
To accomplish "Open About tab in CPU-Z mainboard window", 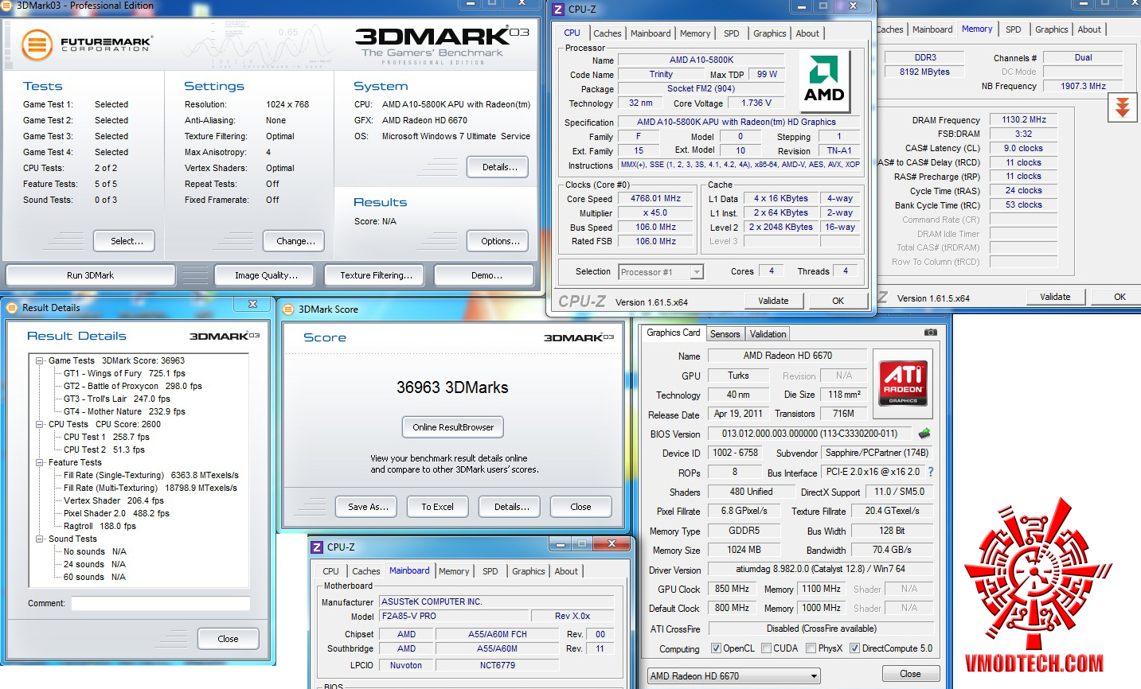I will tap(566, 571).
